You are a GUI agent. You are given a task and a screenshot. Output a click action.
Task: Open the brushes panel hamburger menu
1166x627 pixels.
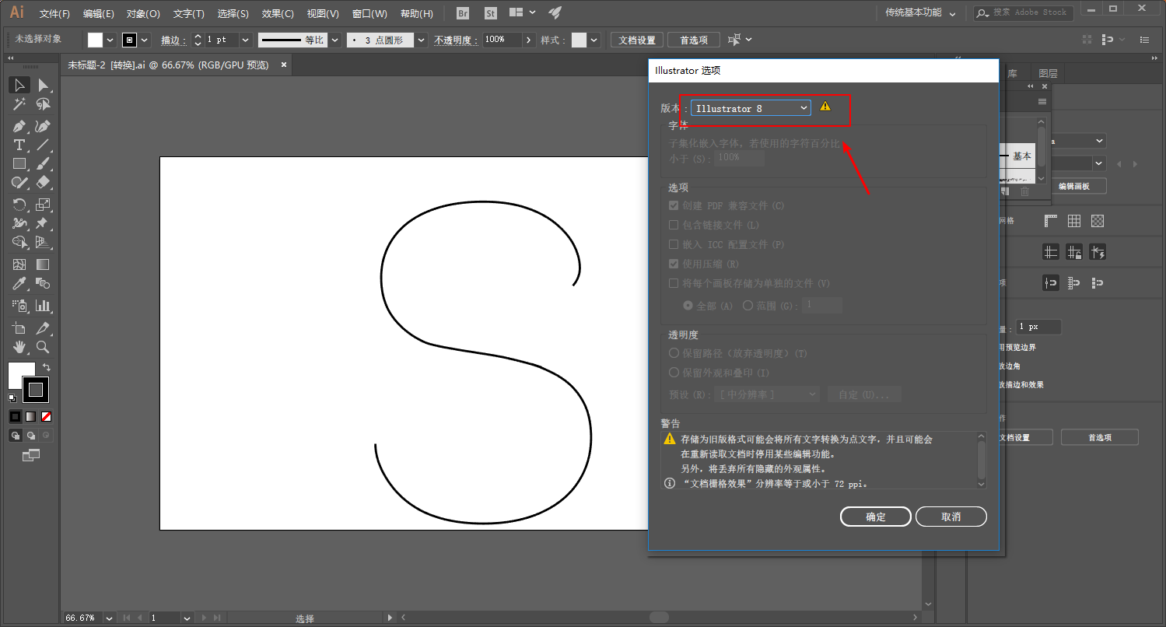pos(1042,101)
